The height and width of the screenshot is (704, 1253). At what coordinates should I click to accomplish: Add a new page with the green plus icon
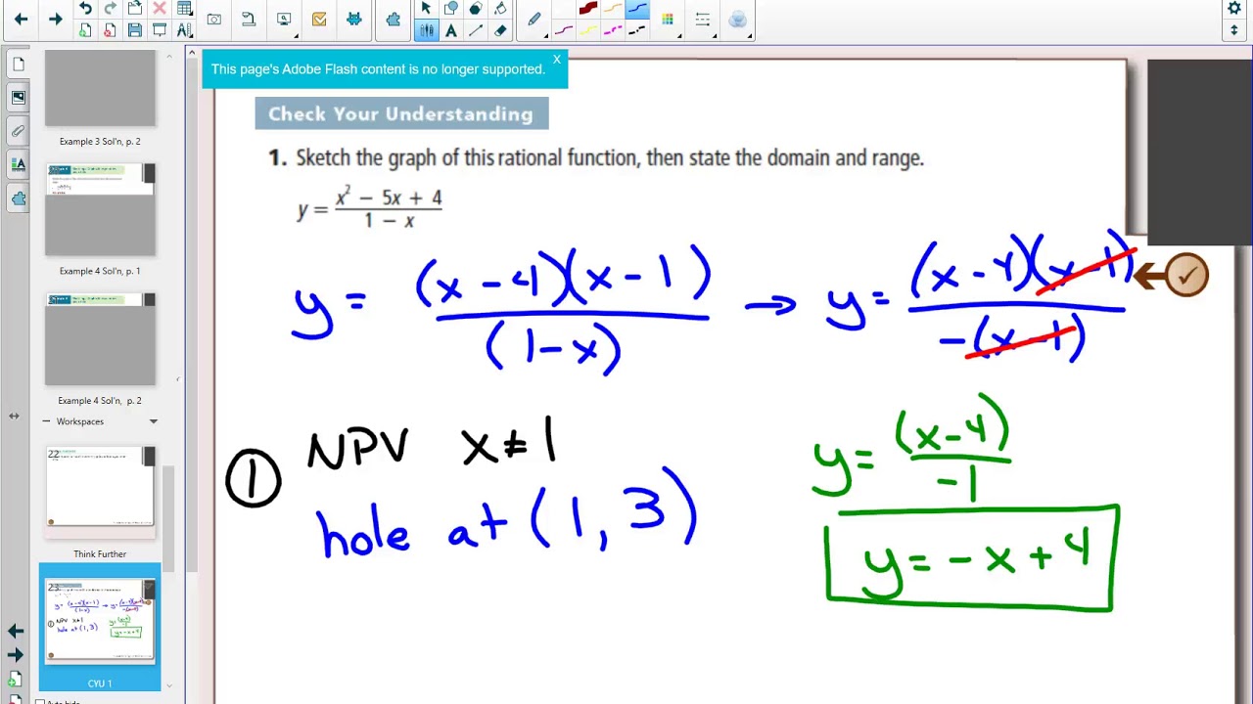click(x=85, y=30)
